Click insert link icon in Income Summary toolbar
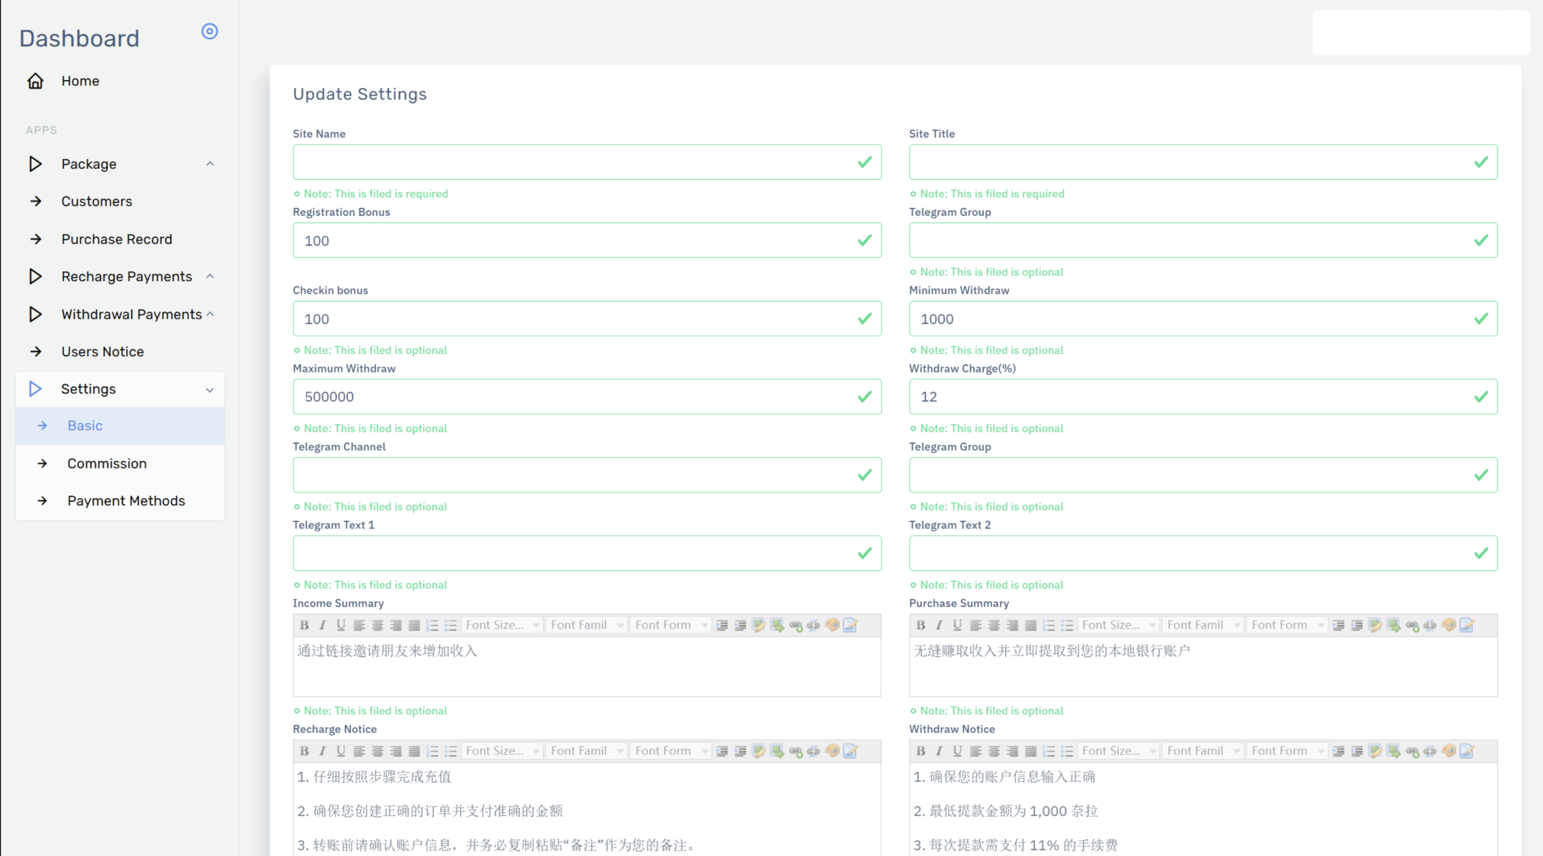This screenshot has width=1543, height=856. pyautogui.click(x=796, y=625)
